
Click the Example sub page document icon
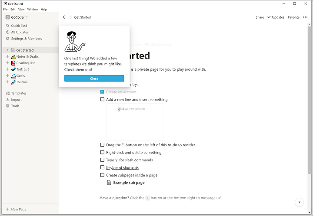point(109,183)
